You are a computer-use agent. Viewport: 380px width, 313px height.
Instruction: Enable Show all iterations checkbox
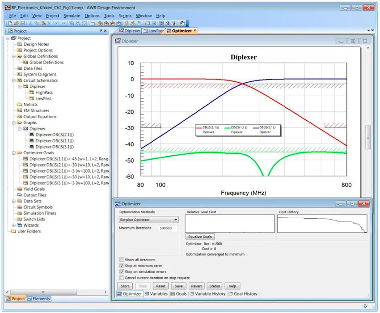122,260
